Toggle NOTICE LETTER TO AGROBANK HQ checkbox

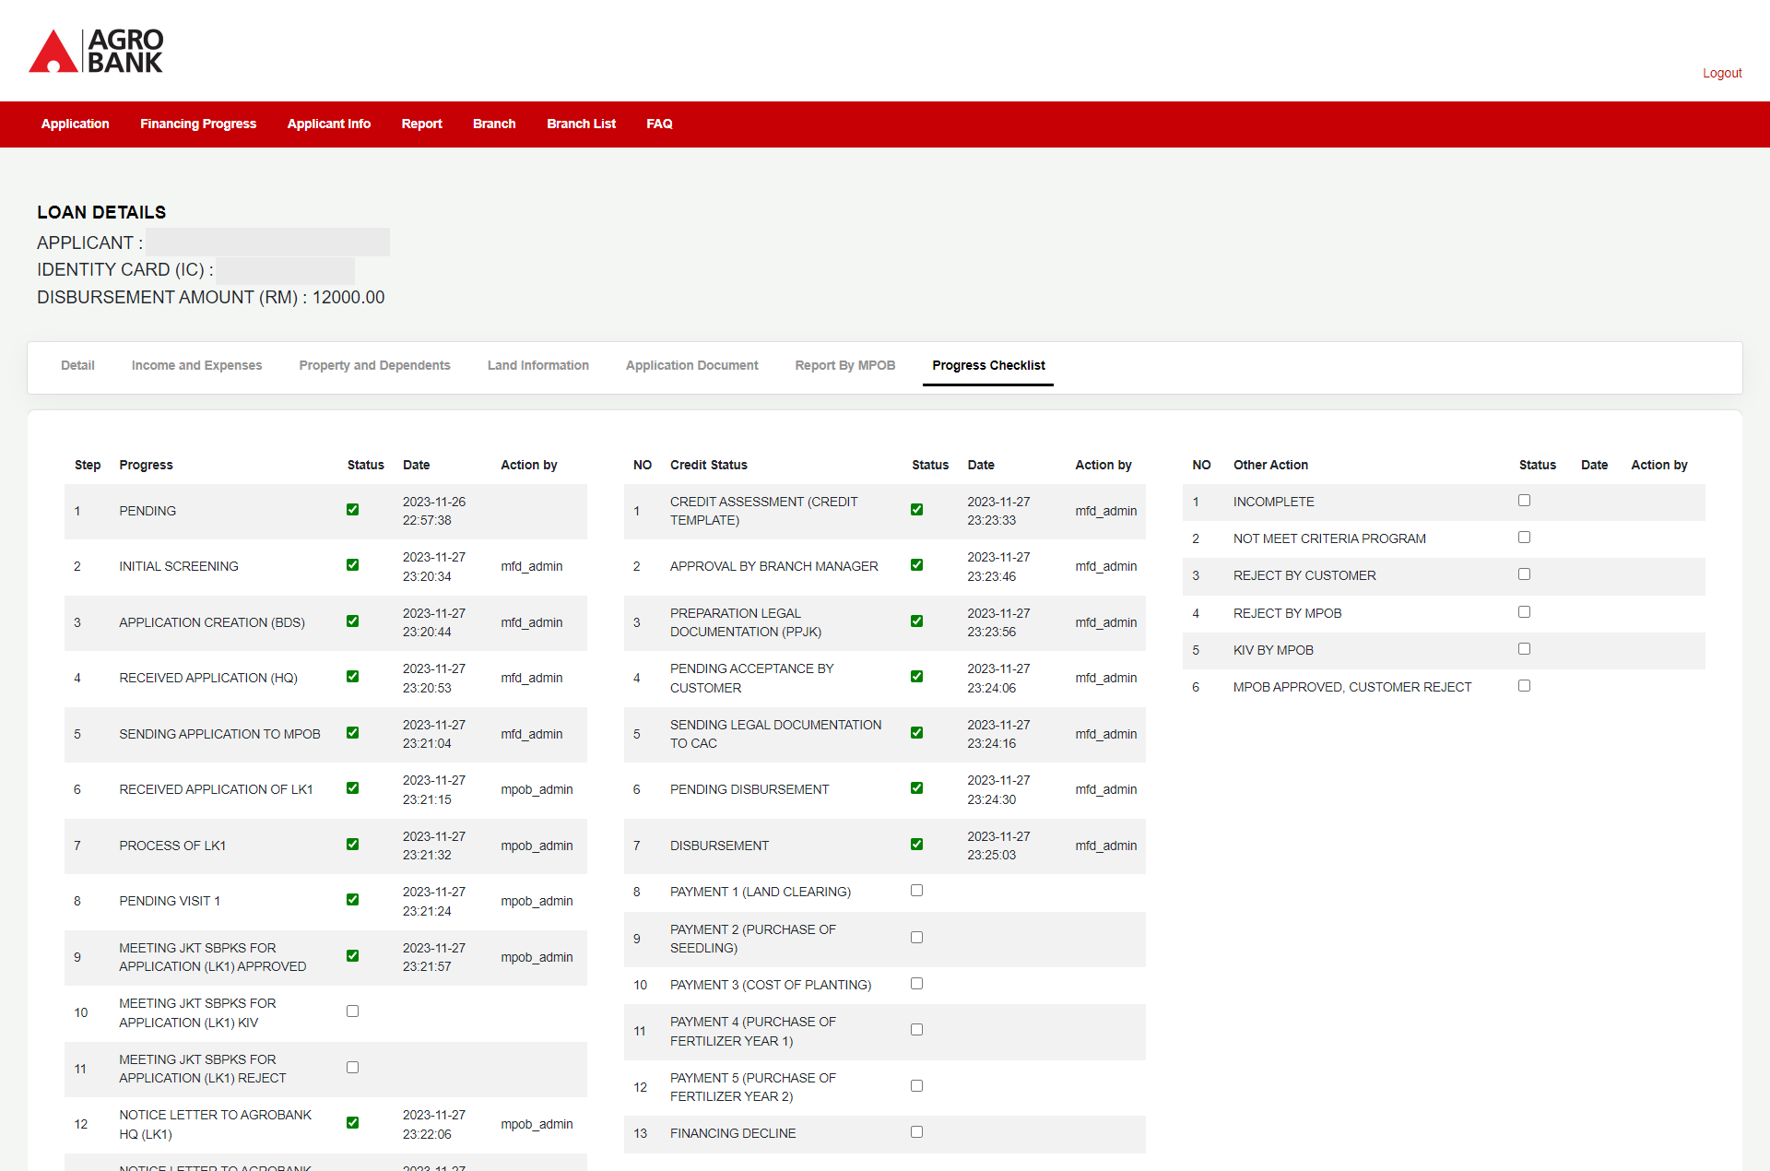point(352,1123)
